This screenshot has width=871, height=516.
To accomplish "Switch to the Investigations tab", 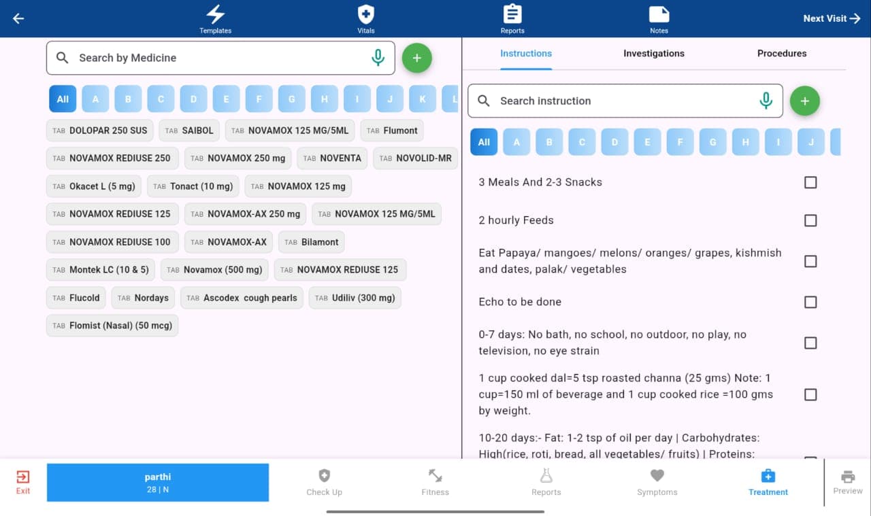I will pyautogui.click(x=654, y=53).
